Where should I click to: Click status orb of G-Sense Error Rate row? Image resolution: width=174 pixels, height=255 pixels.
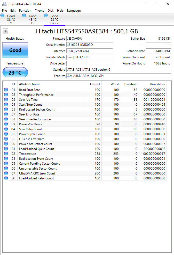6,139
